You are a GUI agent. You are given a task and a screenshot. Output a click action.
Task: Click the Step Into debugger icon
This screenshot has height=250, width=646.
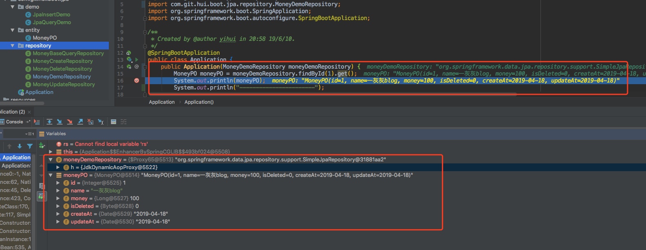(x=60, y=122)
